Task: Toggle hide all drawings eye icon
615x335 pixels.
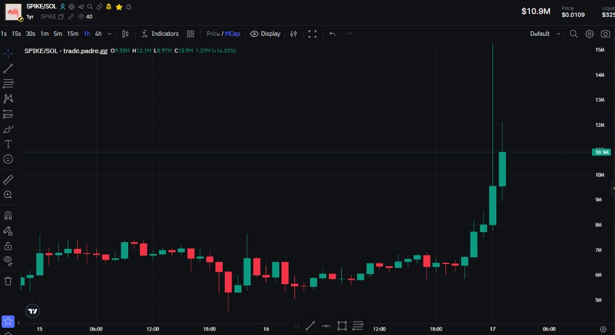Action: click(x=8, y=261)
